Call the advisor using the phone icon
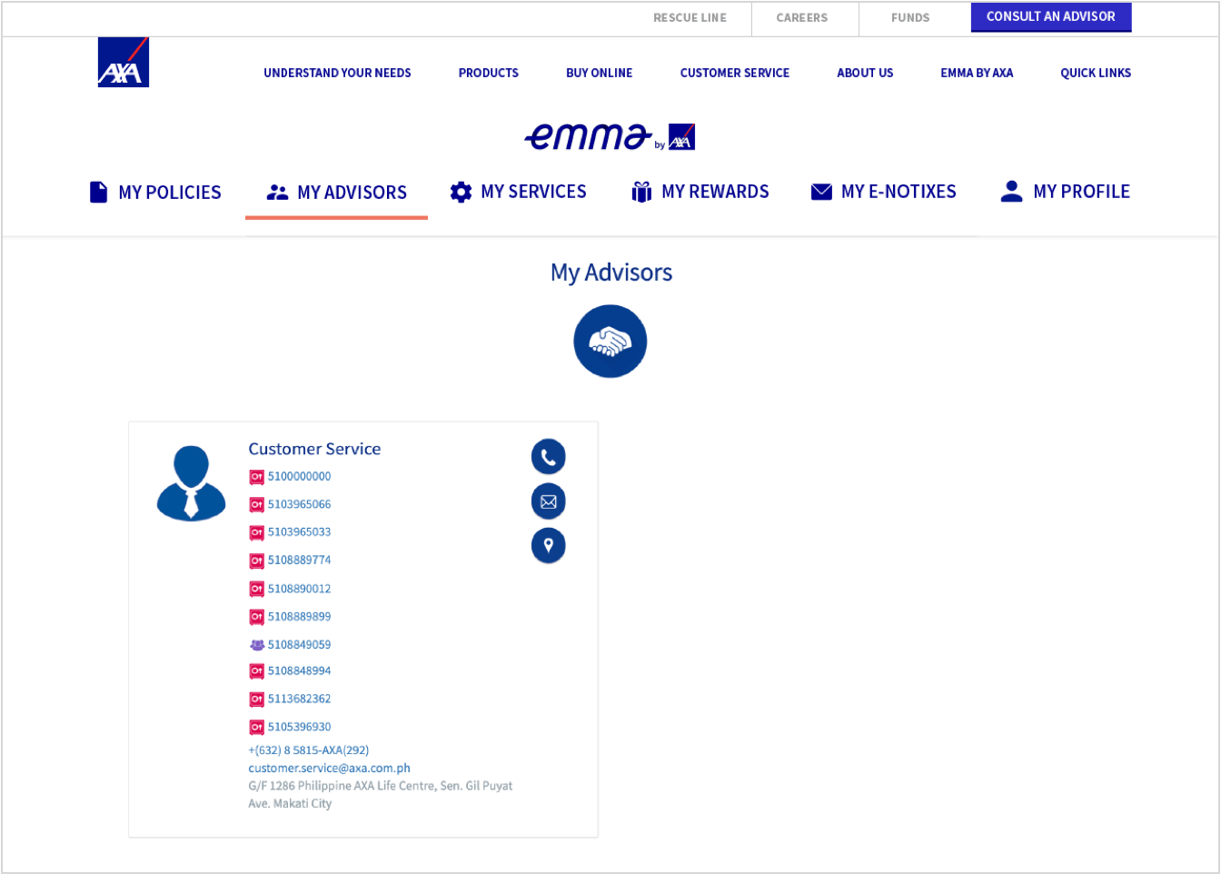The width and height of the screenshot is (1221, 874). pos(549,457)
